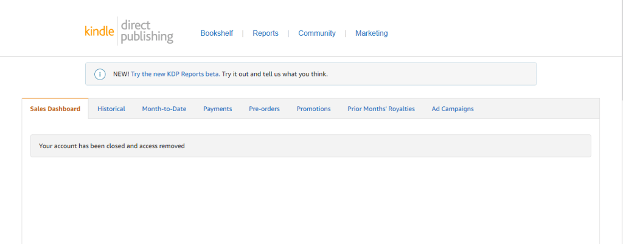Image resolution: width=623 pixels, height=244 pixels.
Task: Open the Promotions tab
Action: click(x=313, y=109)
